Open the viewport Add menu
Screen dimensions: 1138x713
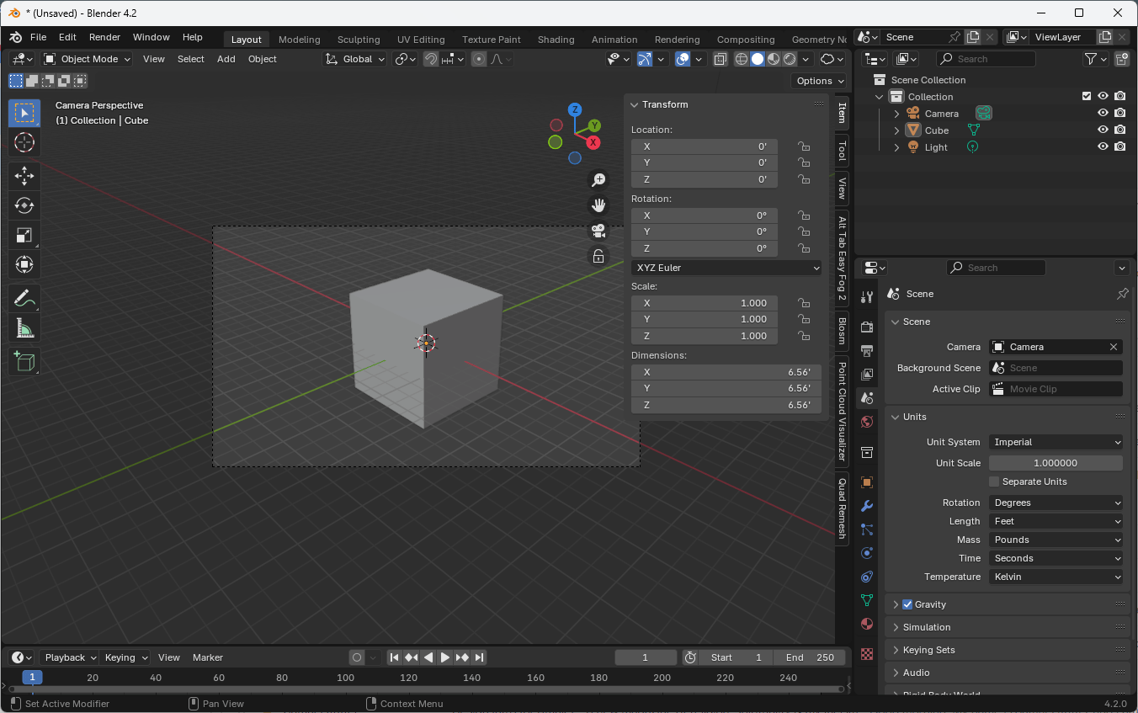tap(226, 59)
